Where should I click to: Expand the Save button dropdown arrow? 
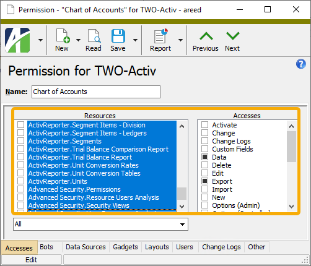point(135,40)
